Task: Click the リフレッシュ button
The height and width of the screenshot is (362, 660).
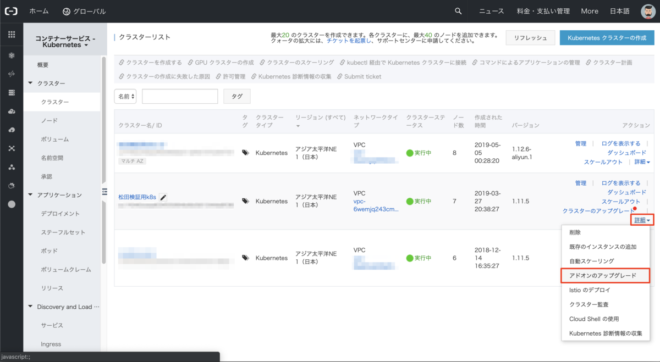Action: click(530, 37)
